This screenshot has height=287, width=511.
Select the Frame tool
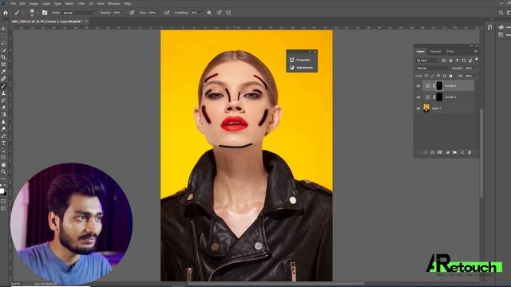[3, 65]
